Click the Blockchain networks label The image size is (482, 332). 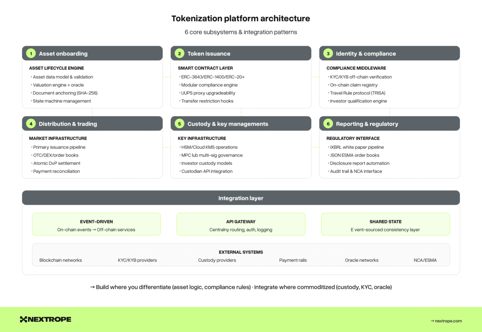click(x=61, y=260)
